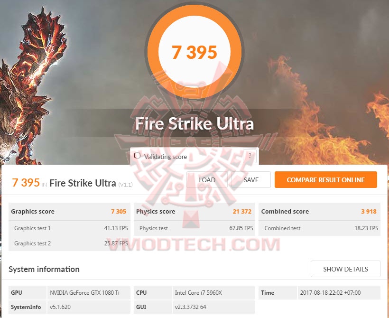
Task: Expand system info with SHOW DETAILS
Action: click(345, 269)
